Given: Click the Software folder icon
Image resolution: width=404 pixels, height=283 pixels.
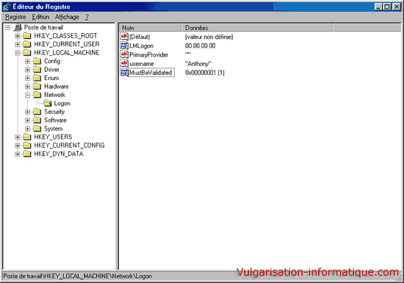Looking at the screenshot, I should click(x=37, y=120).
